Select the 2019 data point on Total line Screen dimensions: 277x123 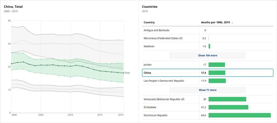coord(124,73)
